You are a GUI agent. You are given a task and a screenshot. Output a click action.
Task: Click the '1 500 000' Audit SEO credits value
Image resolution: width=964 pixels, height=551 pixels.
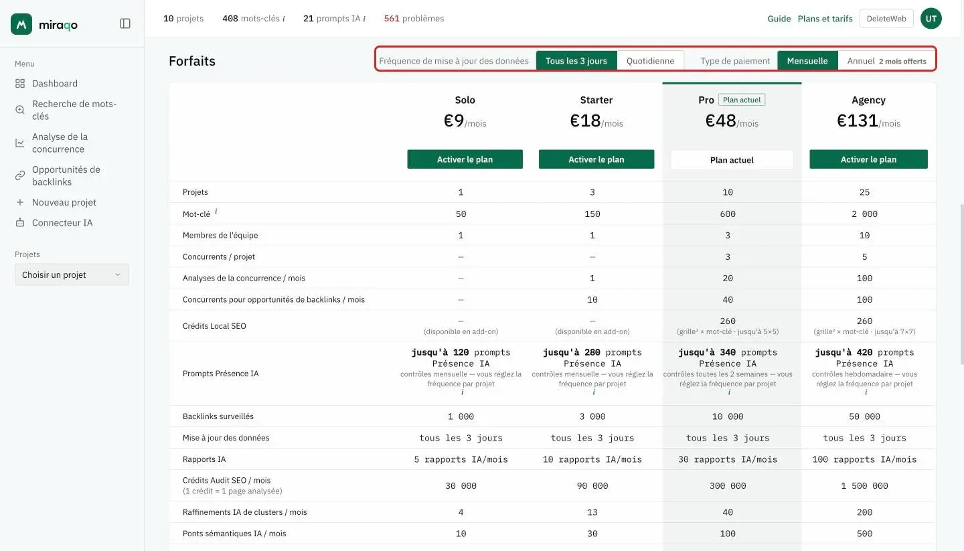pos(865,486)
